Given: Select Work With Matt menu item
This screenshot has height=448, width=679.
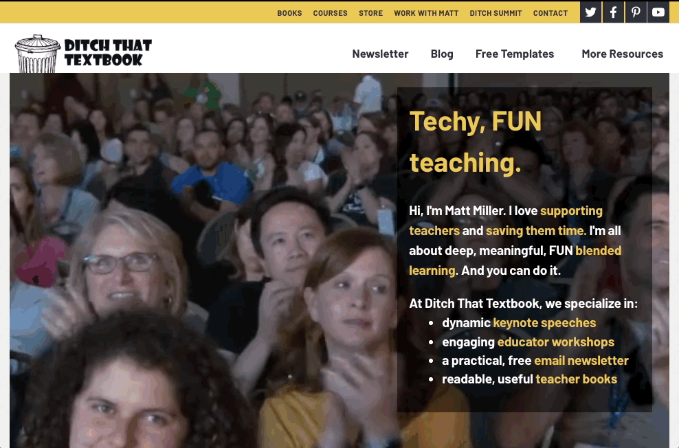Looking at the screenshot, I should click(426, 14).
